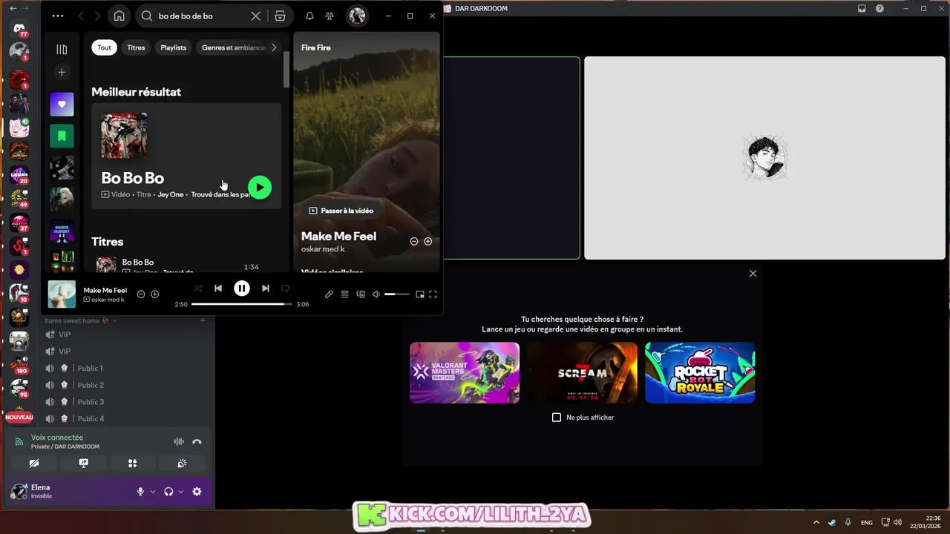Disconnect from the Discord voice channel

[x=197, y=442]
